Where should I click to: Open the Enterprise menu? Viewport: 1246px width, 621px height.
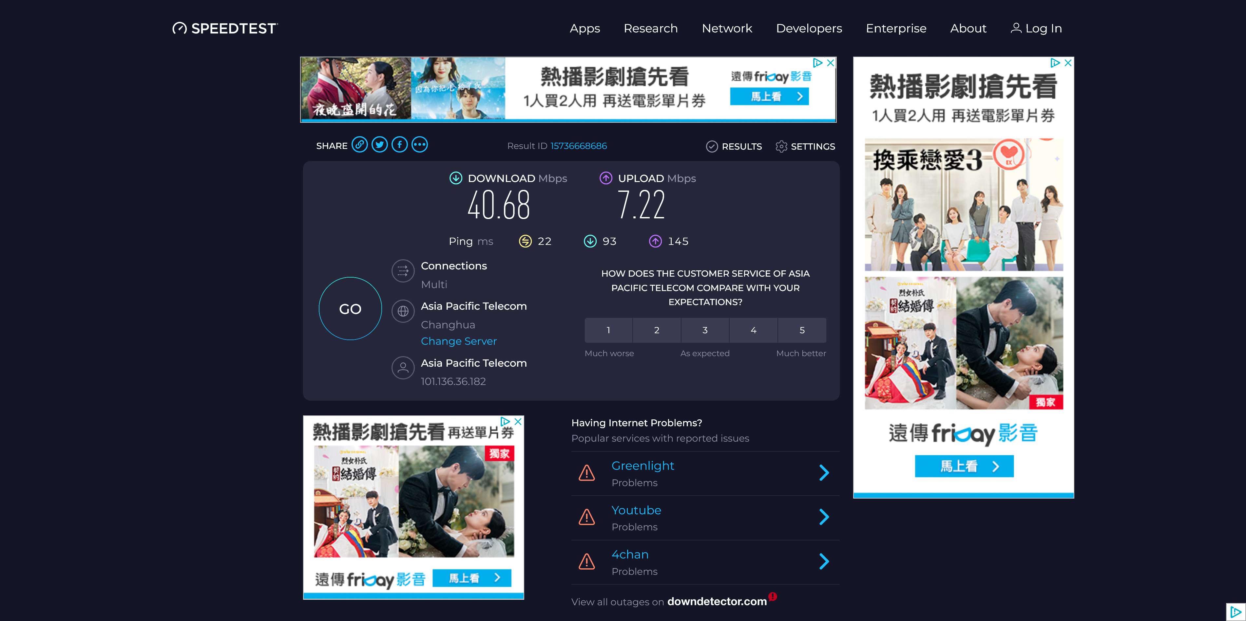pos(896,28)
